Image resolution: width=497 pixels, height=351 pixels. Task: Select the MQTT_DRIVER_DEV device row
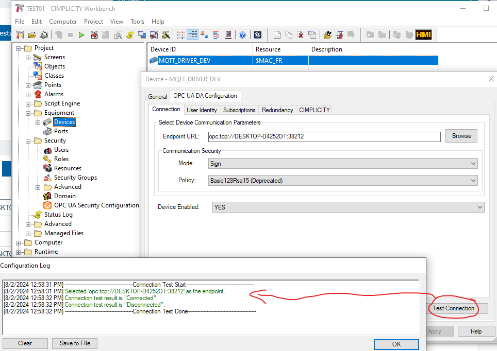pyautogui.click(x=293, y=60)
